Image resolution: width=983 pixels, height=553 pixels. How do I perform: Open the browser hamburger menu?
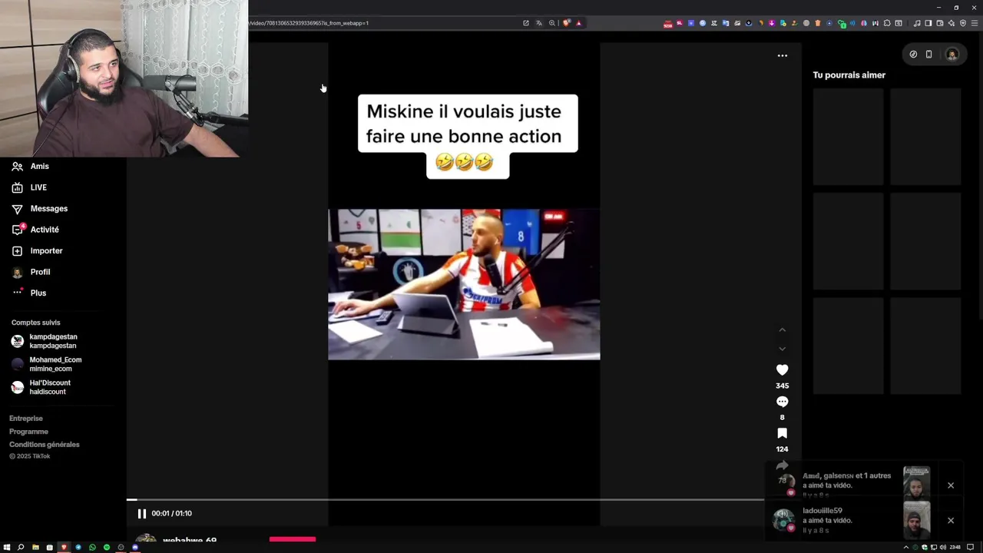click(x=975, y=23)
